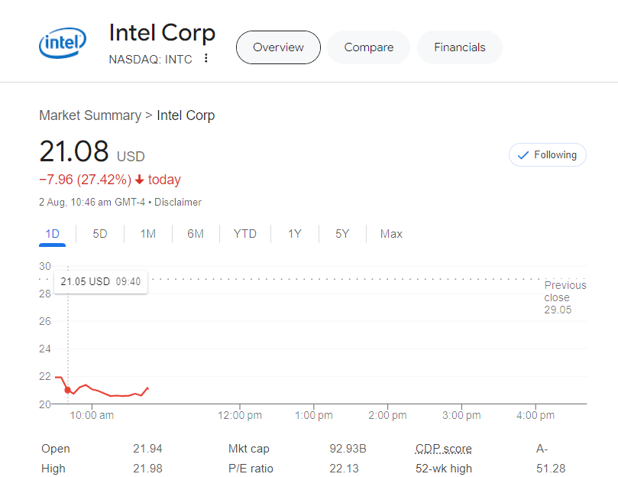Show the 1Y price chart

point(294,234)
